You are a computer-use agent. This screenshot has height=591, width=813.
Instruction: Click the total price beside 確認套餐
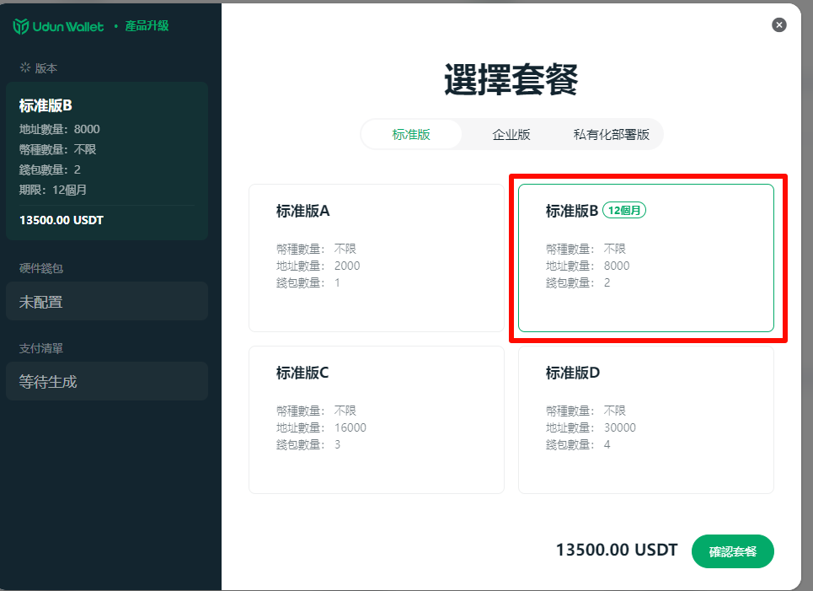point(616,551)
